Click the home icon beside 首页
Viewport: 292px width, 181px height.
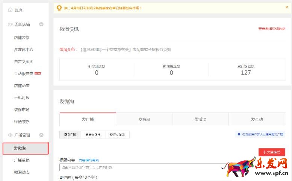pyautogui.click(x=10, y=10)
